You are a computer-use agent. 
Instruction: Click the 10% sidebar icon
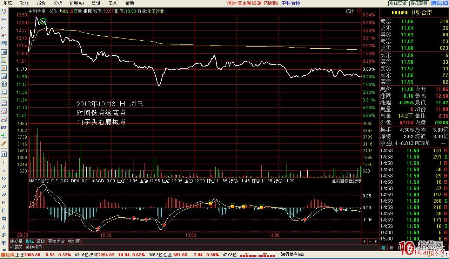tap(4, 127)
